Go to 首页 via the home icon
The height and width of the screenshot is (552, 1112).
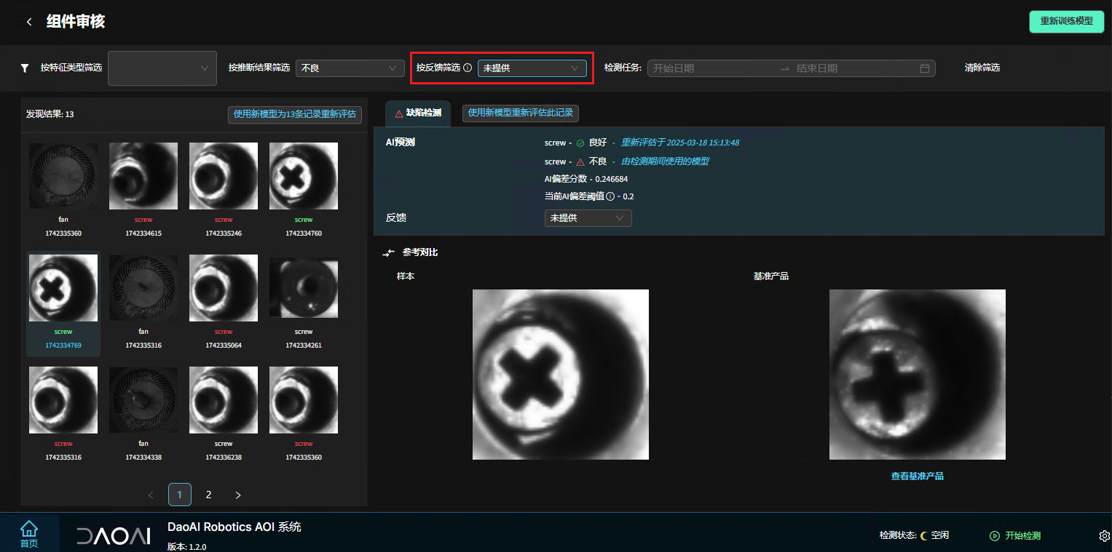tap(28, 534)
